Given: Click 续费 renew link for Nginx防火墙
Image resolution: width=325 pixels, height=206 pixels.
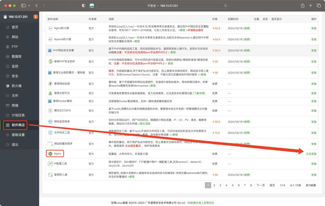Looking at the screenshot, I should [247, 28].
